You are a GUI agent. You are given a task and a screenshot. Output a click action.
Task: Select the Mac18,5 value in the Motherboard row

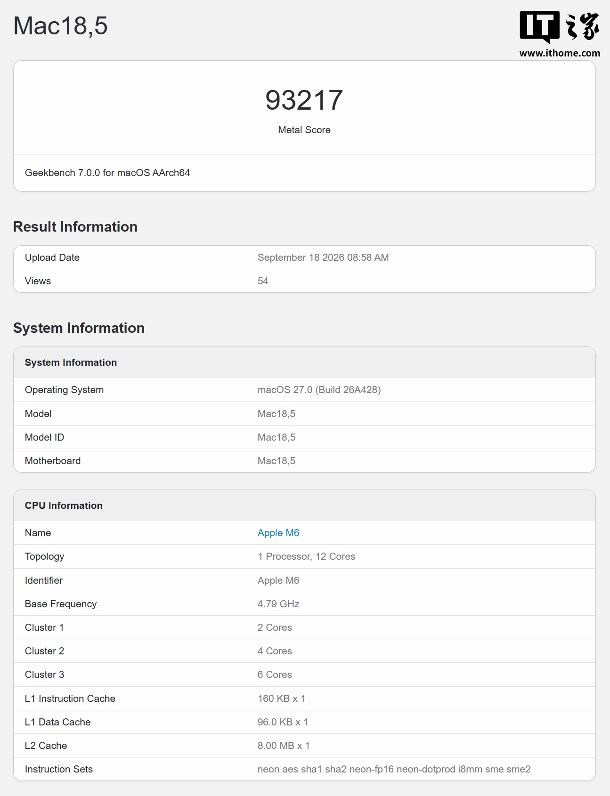277,461
